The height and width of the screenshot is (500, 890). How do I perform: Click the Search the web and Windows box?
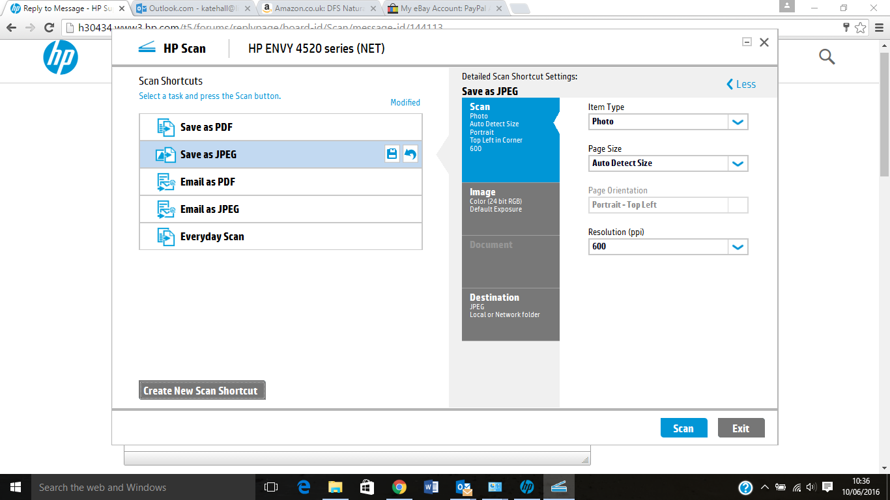tap(143, 487)
